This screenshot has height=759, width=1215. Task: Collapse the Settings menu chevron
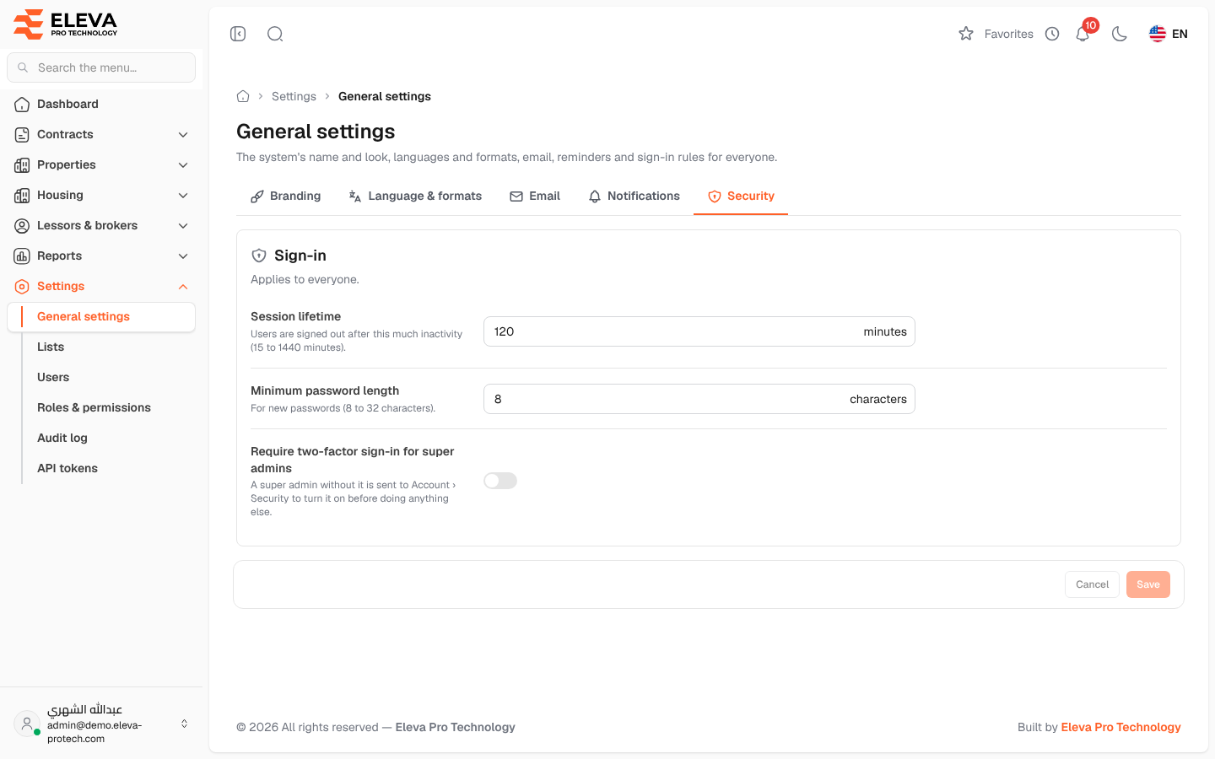[183, 287]
